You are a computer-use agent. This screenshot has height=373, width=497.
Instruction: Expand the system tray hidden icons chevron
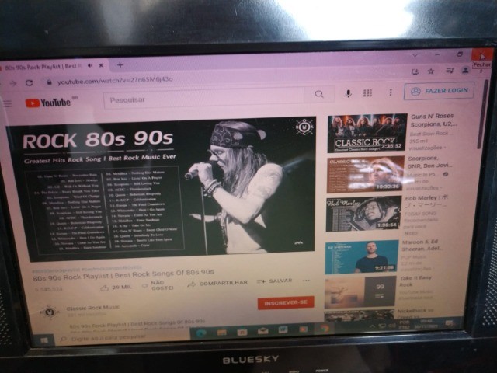point(373,326)
